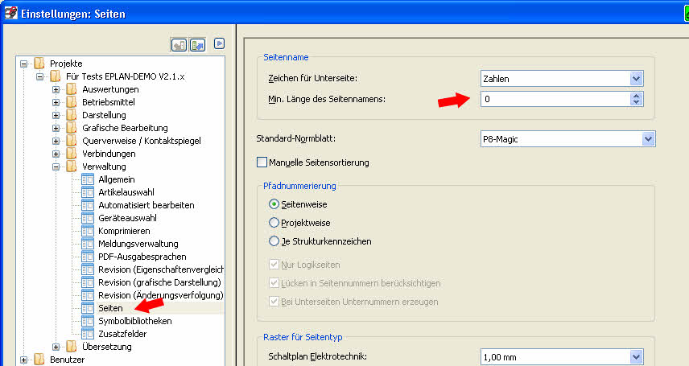Image resolution: width=689 pixels, height=366 pixels.
Task: Click the icon beside Automatisiert bearbeiten
Action: coord(88,205)
